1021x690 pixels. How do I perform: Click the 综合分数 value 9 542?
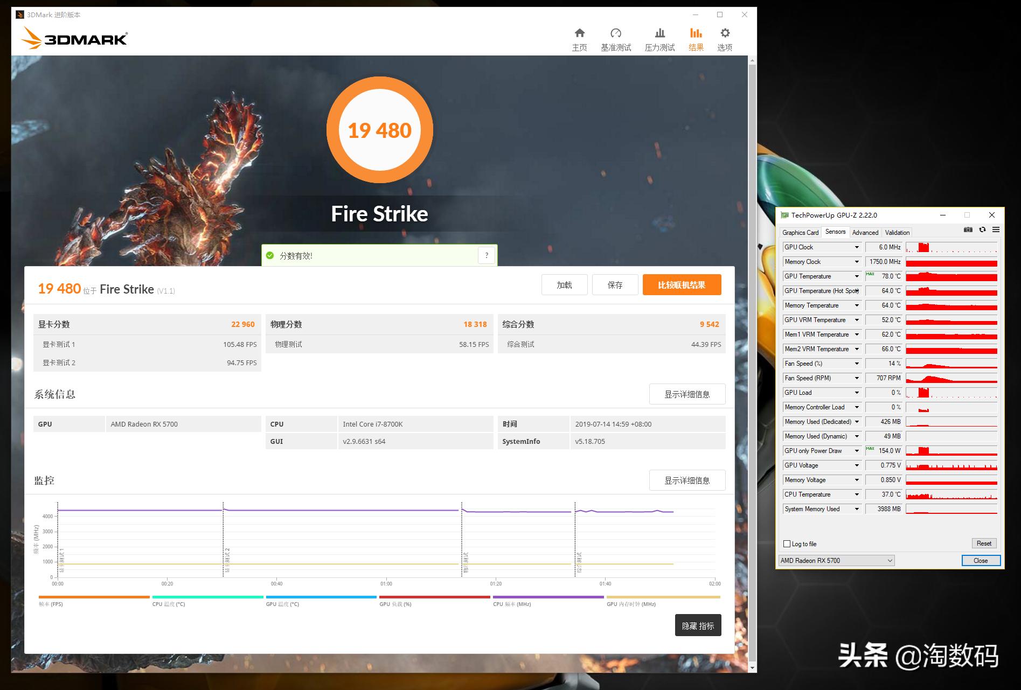click(710, 324)
